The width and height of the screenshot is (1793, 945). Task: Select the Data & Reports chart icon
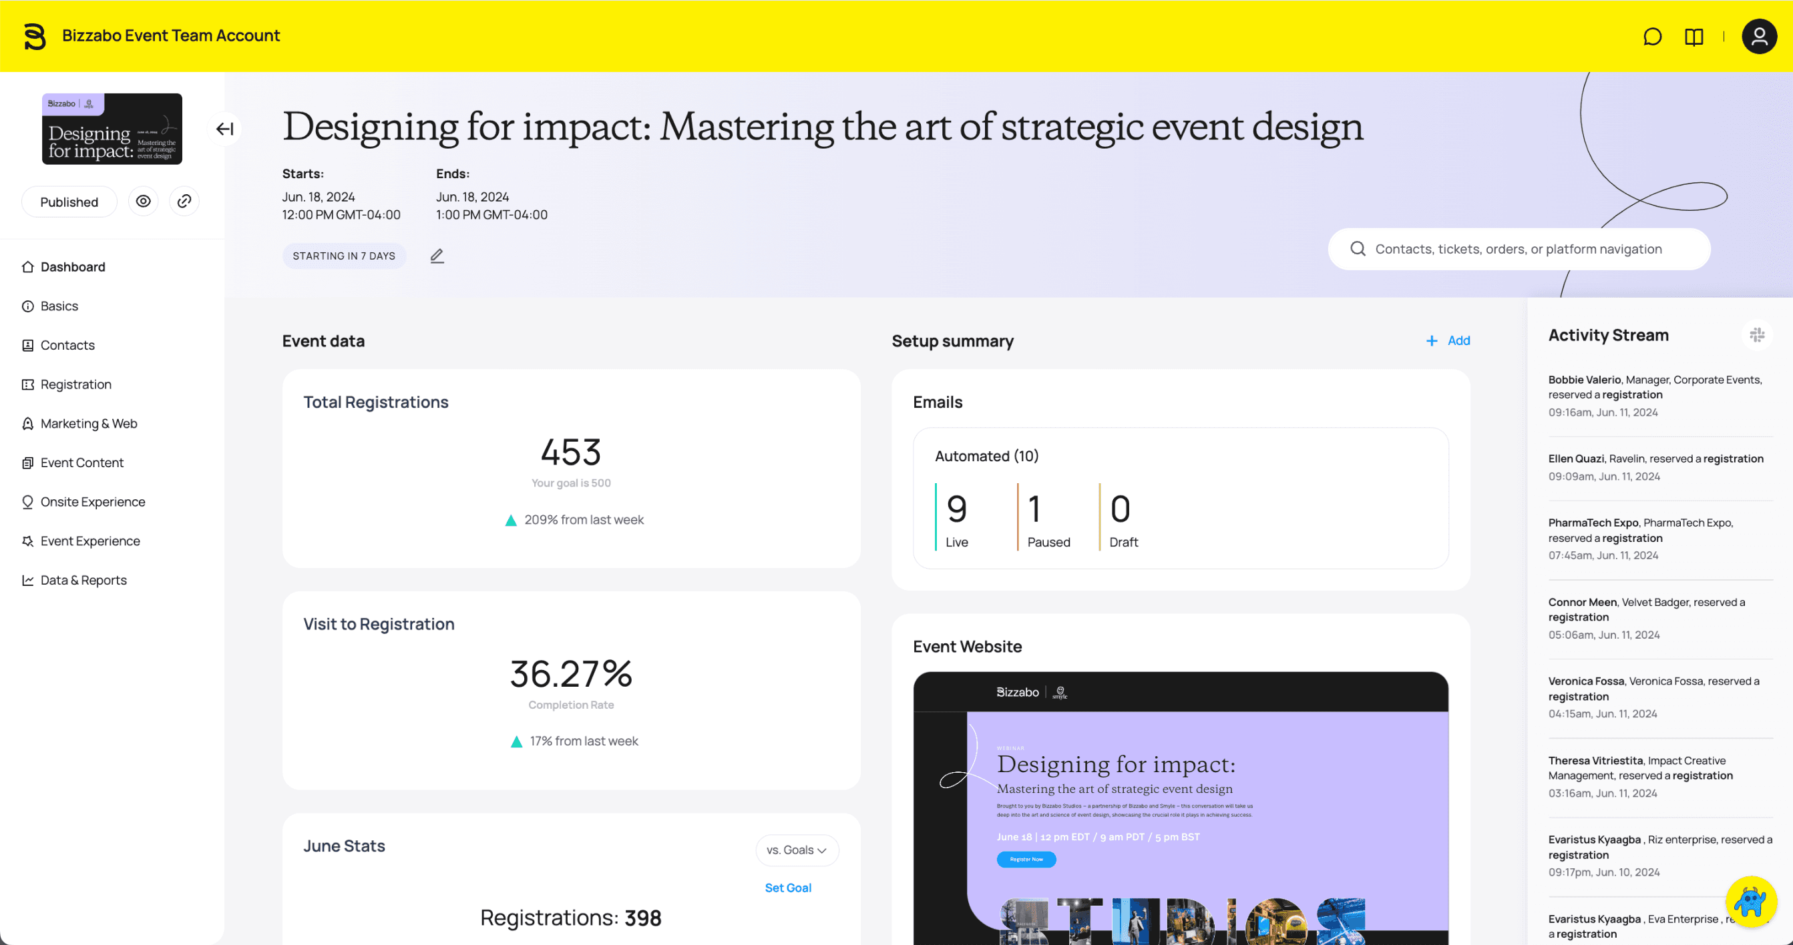click(x=28, y=579)
